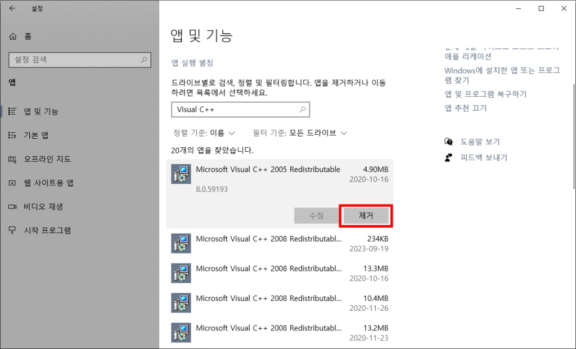The image size is (576, 349).
Task: Click the magnifier in the 설정 검색 box
Action: click(x=143, y=60)
